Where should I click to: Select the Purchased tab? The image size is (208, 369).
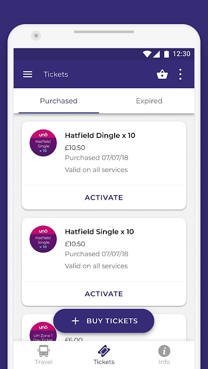point(59,101)
